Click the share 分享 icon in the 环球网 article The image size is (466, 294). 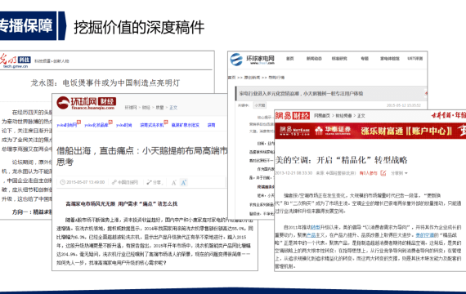pyautogui.click(x=149, y=182)
